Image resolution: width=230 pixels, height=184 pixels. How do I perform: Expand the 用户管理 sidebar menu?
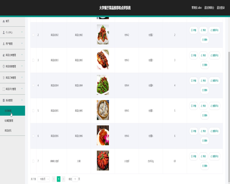pos(12,44)
